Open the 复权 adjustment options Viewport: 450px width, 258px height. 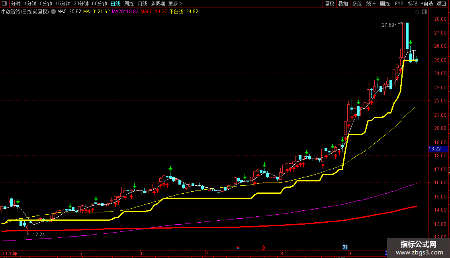click(x=329, y=4)
